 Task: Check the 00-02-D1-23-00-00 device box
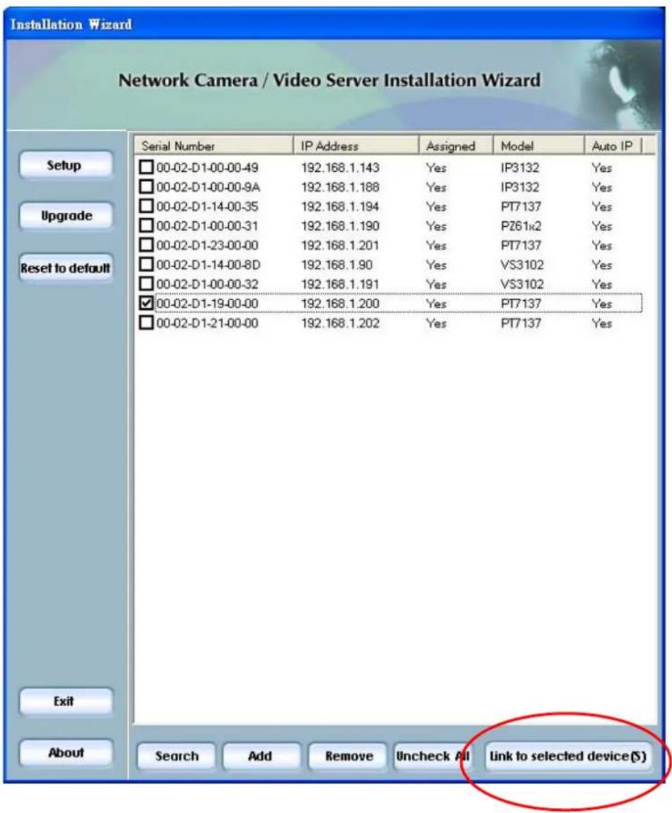147,245
